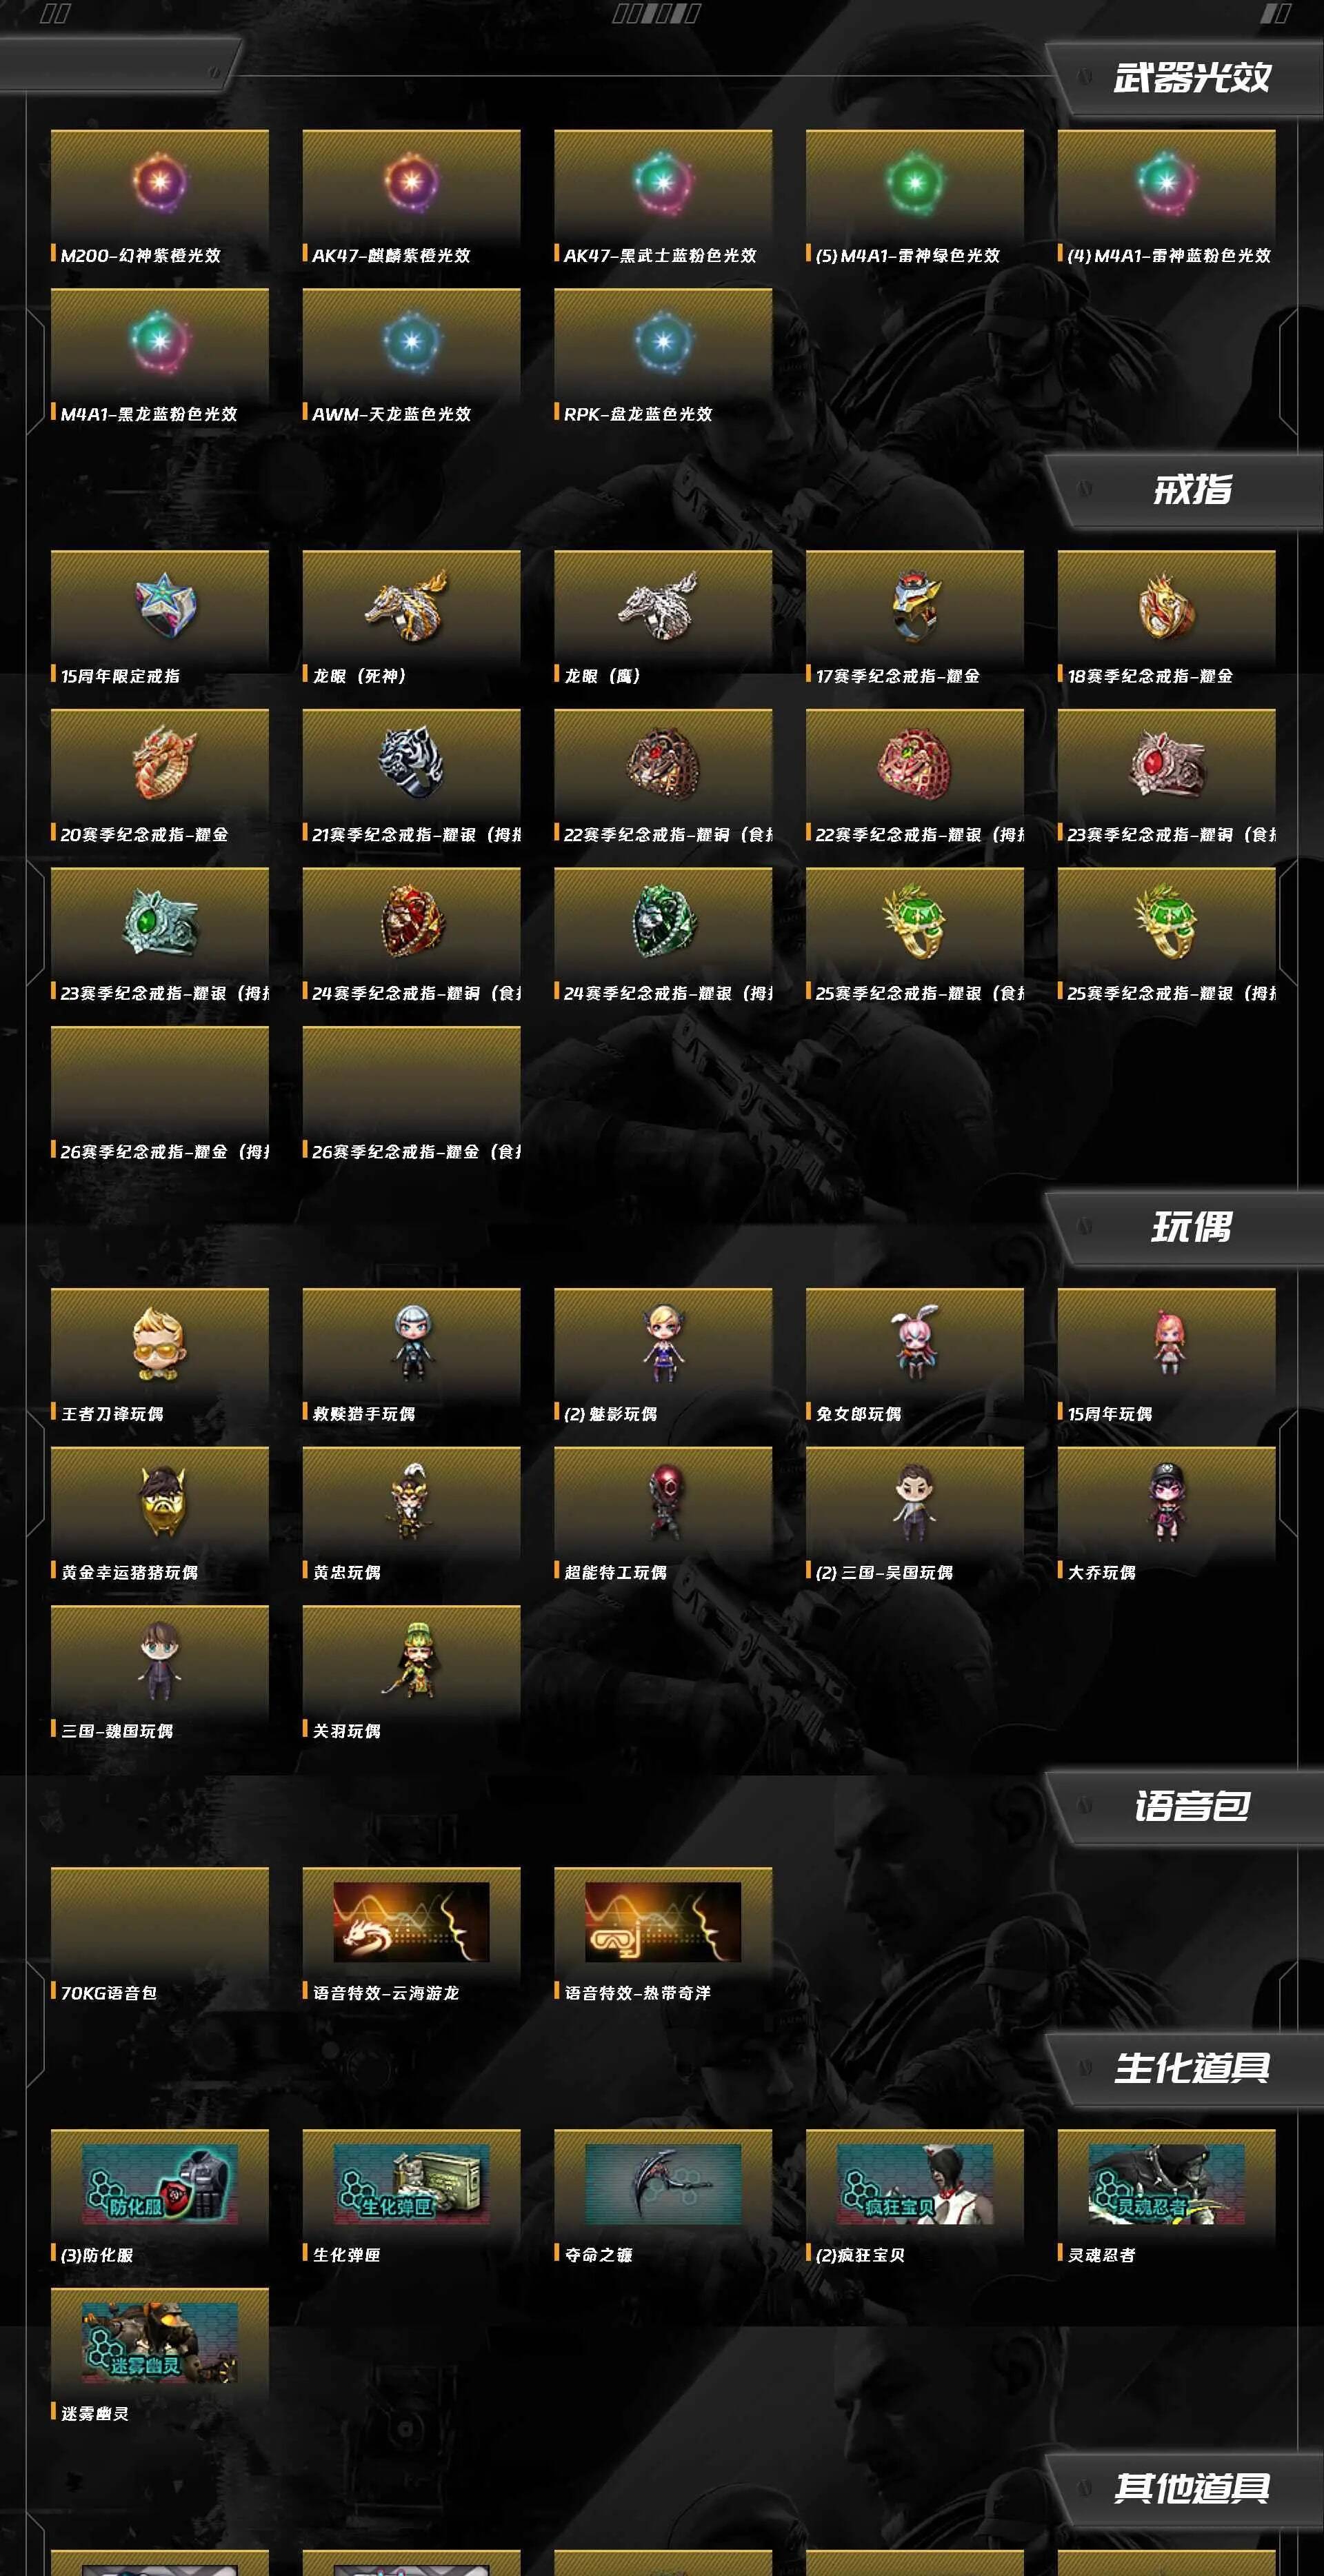This screenshot has height=2576, width=1324.
Task: Click the 关羽玩偶 doll icon
Action: point(410,1660)
